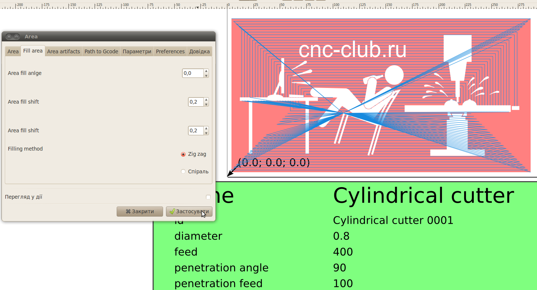Open the Параметри tab

(137, 51)
